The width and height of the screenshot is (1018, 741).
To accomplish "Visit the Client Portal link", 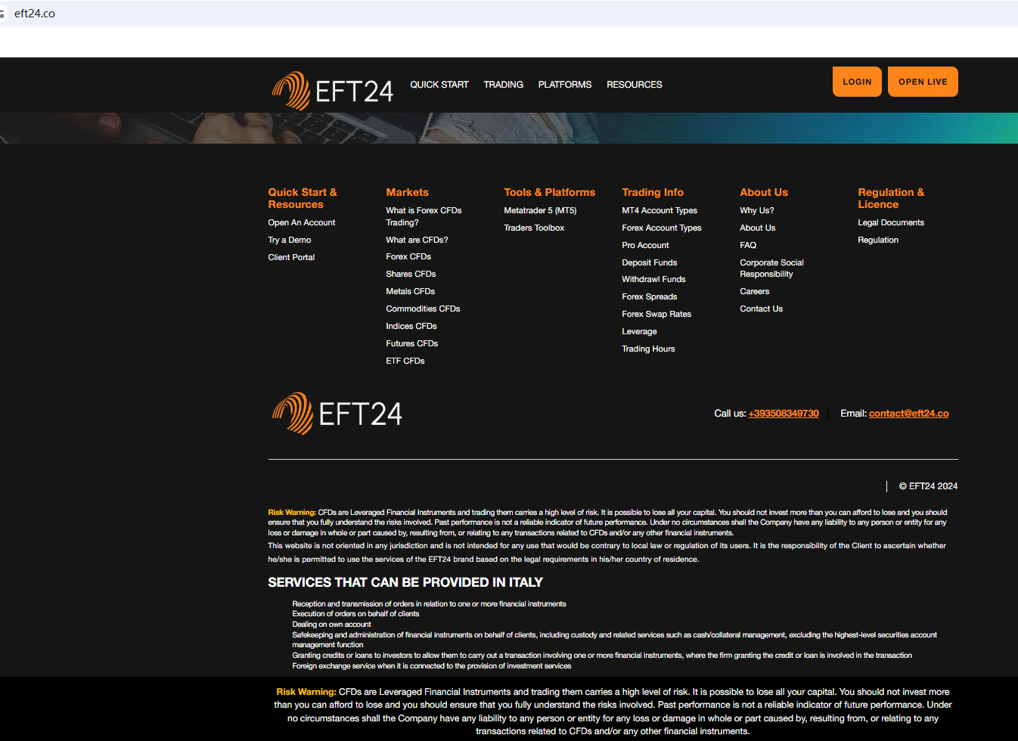I will click(291, 257).
